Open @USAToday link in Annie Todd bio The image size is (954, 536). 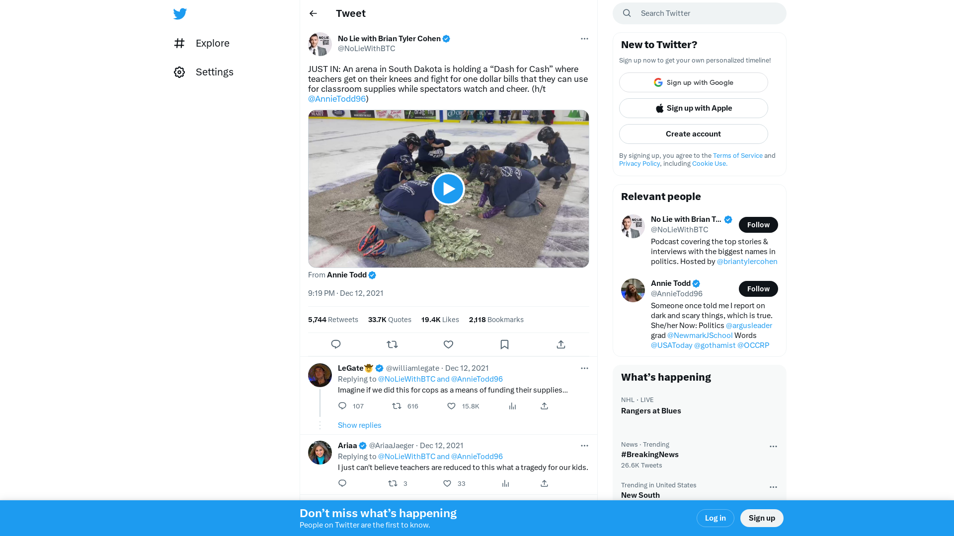point(671,345)
